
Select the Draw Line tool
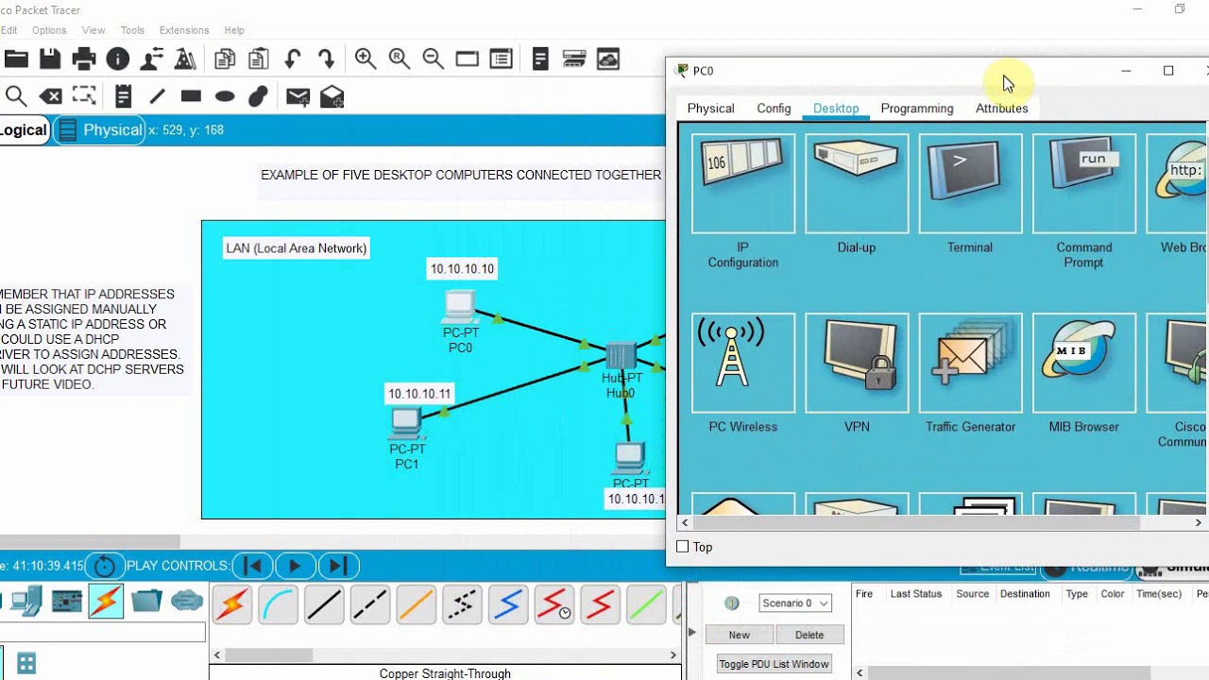pos(157,96)
